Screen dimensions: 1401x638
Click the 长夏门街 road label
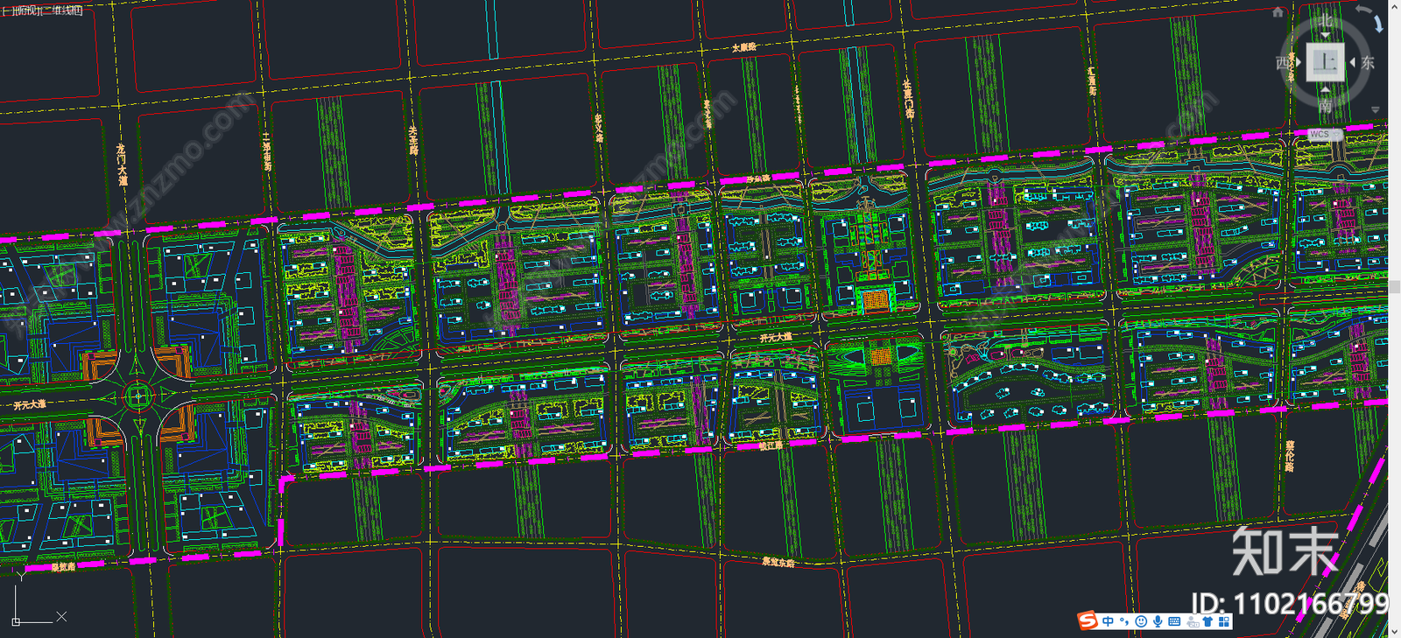(909, 100)
